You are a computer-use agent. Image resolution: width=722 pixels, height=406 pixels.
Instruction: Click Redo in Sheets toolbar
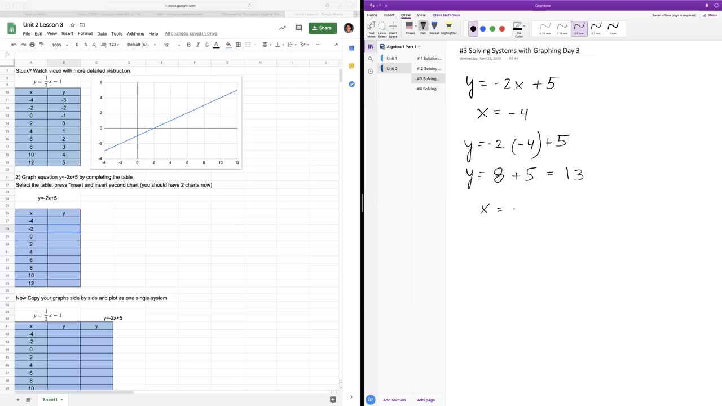(x=23, y=45)
